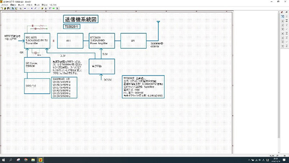The image size is (289, 163).
Task: Toggle visibility checkbox for layer 1
Action: click(x=287, y=21)
